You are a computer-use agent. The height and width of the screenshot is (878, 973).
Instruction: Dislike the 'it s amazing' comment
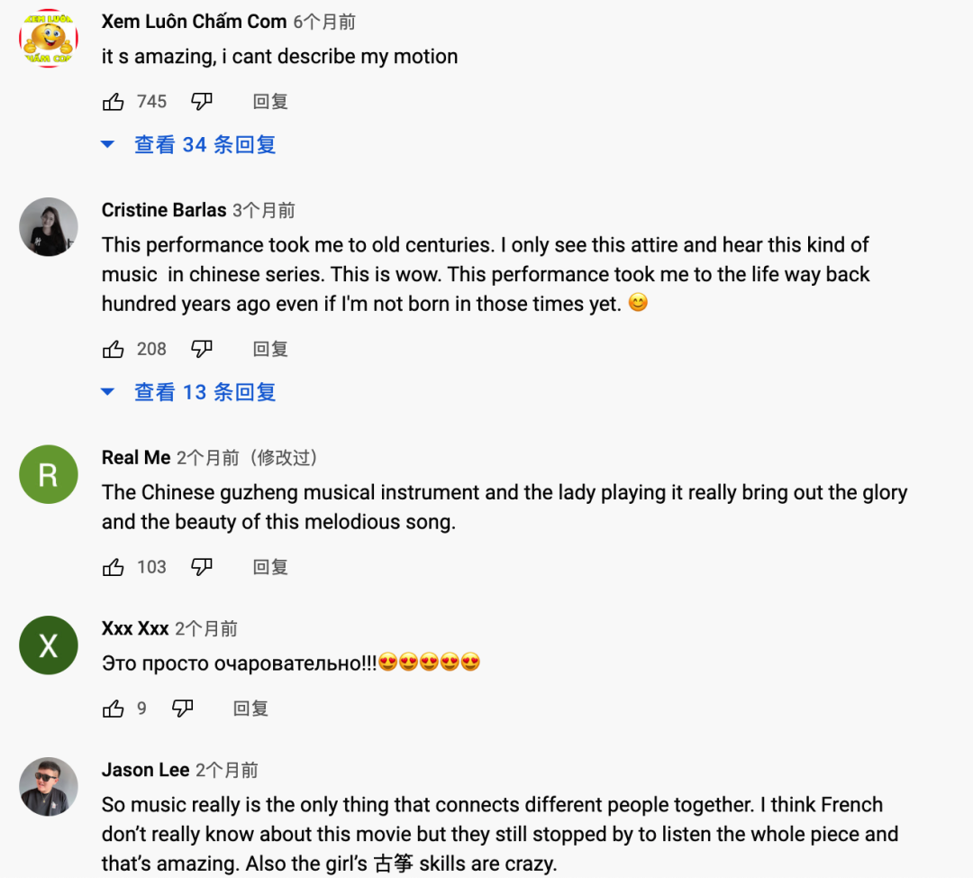(x=202, y=102)
